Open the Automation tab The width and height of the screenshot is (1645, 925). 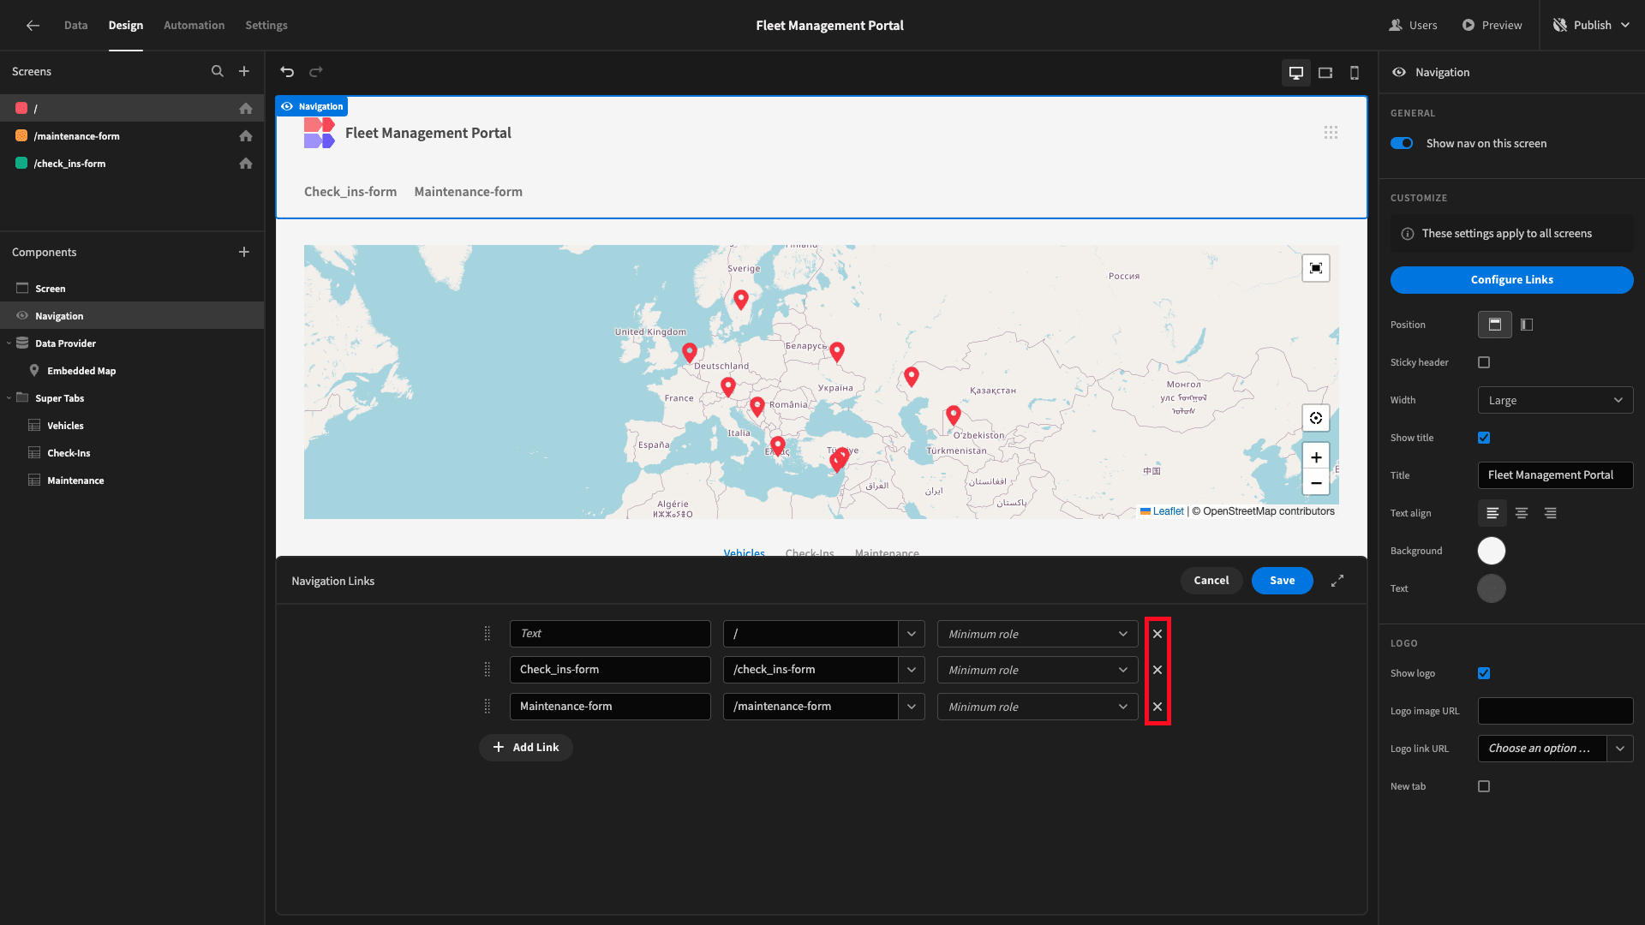pyautogui.click(x=194, y=26)
